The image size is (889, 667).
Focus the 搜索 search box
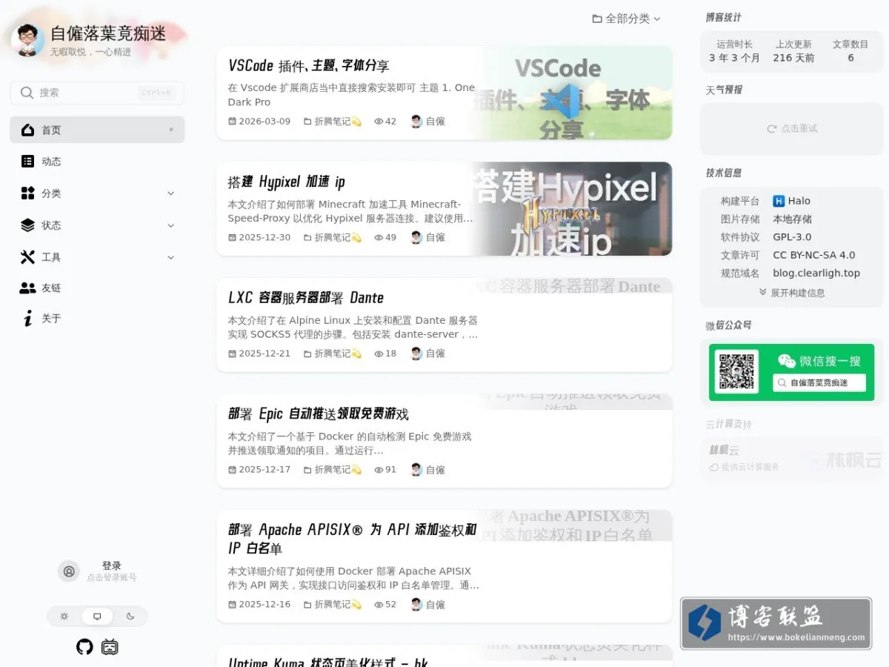coord(97,93)
